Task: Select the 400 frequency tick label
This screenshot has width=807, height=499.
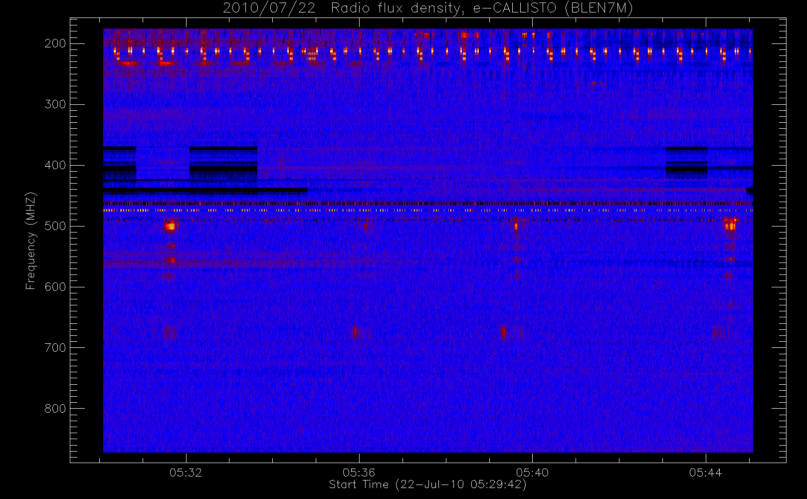Action: coord(55,165)
